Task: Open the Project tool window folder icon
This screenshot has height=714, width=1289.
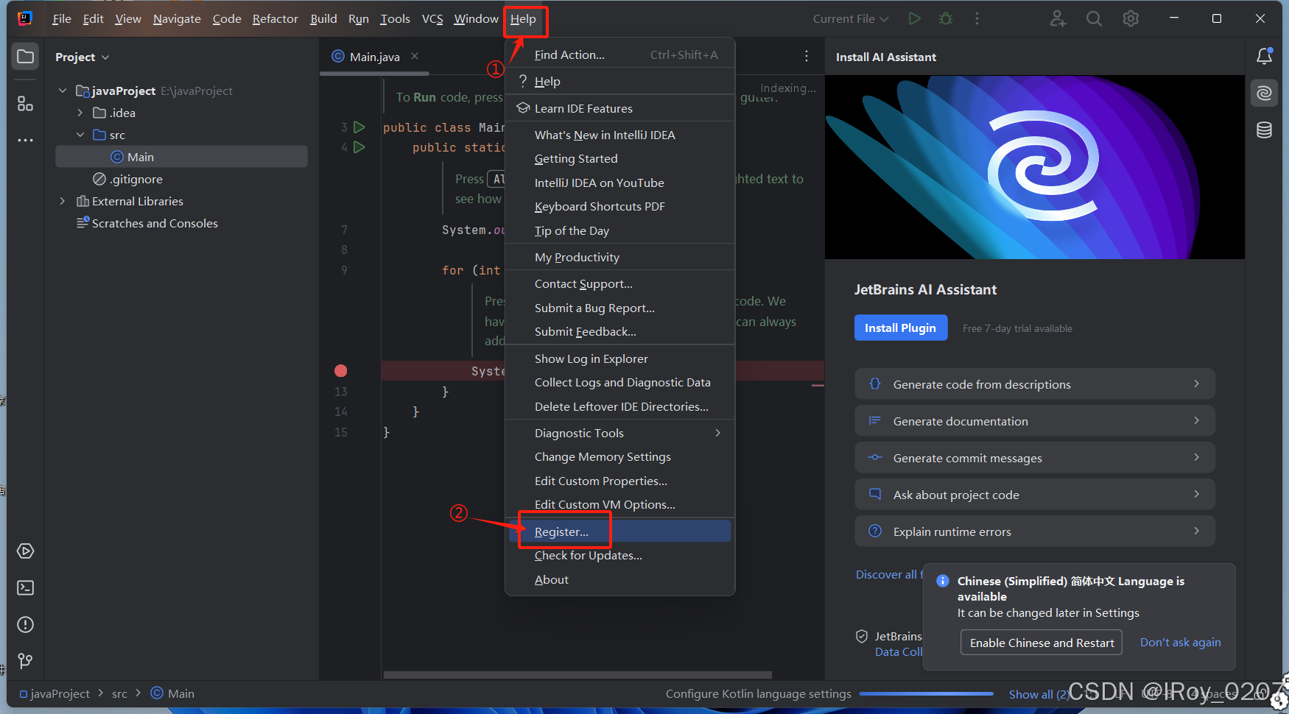Action: [25, 57]
